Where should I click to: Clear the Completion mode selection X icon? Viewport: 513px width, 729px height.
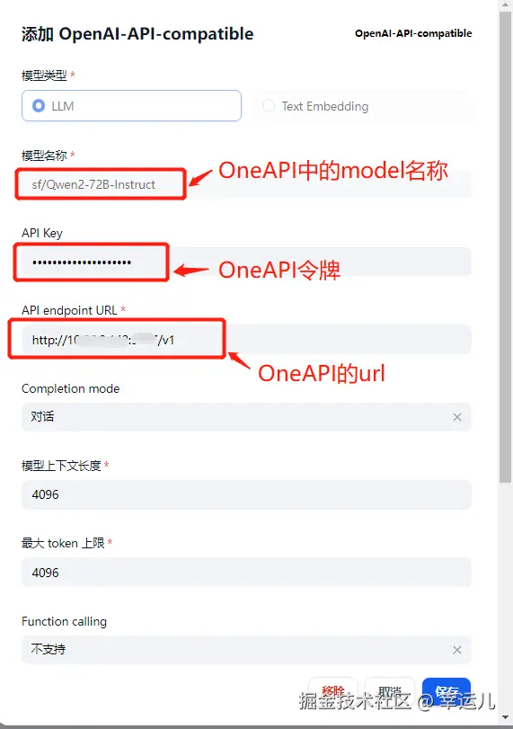(x=457, y=417)
